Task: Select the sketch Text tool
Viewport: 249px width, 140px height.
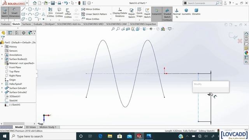Action: (x=43, y=14)
